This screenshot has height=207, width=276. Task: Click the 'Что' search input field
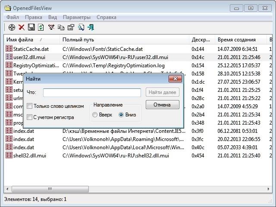coord(92,92)
